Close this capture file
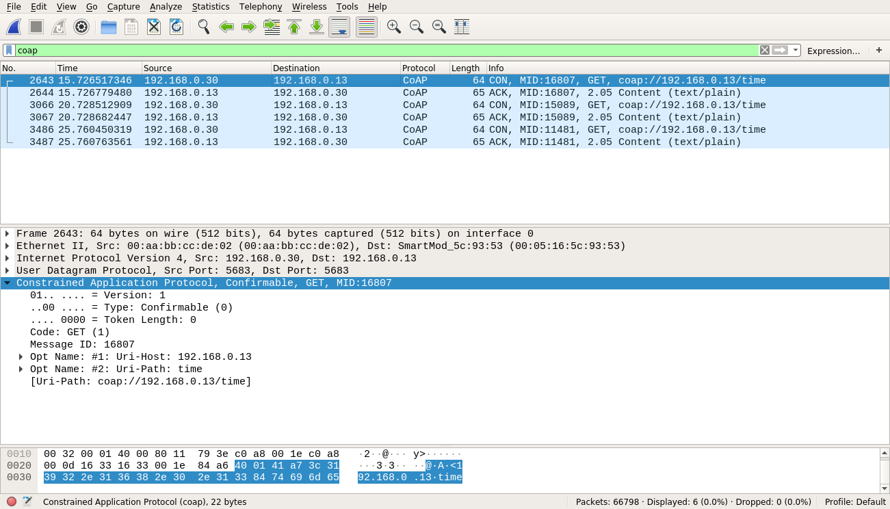Image resolution: width=890 pixels, height=509 pixels. pos(154,27)
